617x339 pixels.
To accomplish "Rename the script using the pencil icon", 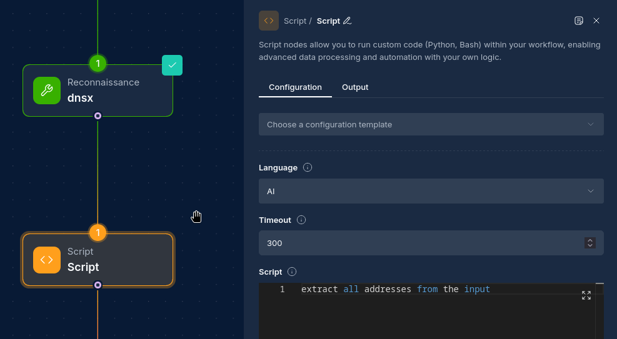I will [x=347, y=21].
